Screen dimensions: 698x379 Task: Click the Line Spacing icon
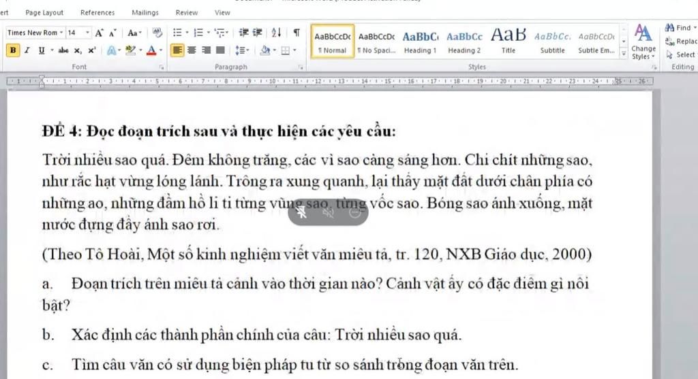(241, 50)
